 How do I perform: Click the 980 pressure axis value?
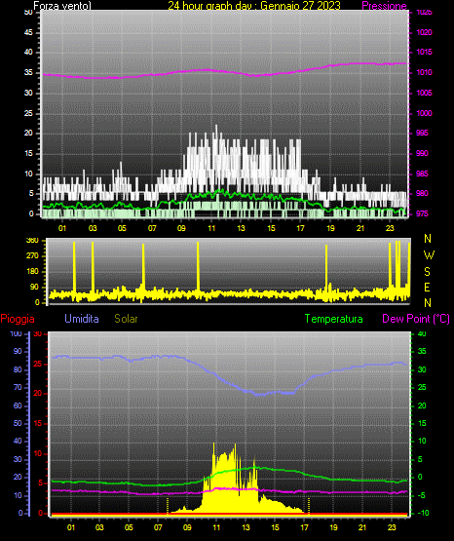point(422,193)
